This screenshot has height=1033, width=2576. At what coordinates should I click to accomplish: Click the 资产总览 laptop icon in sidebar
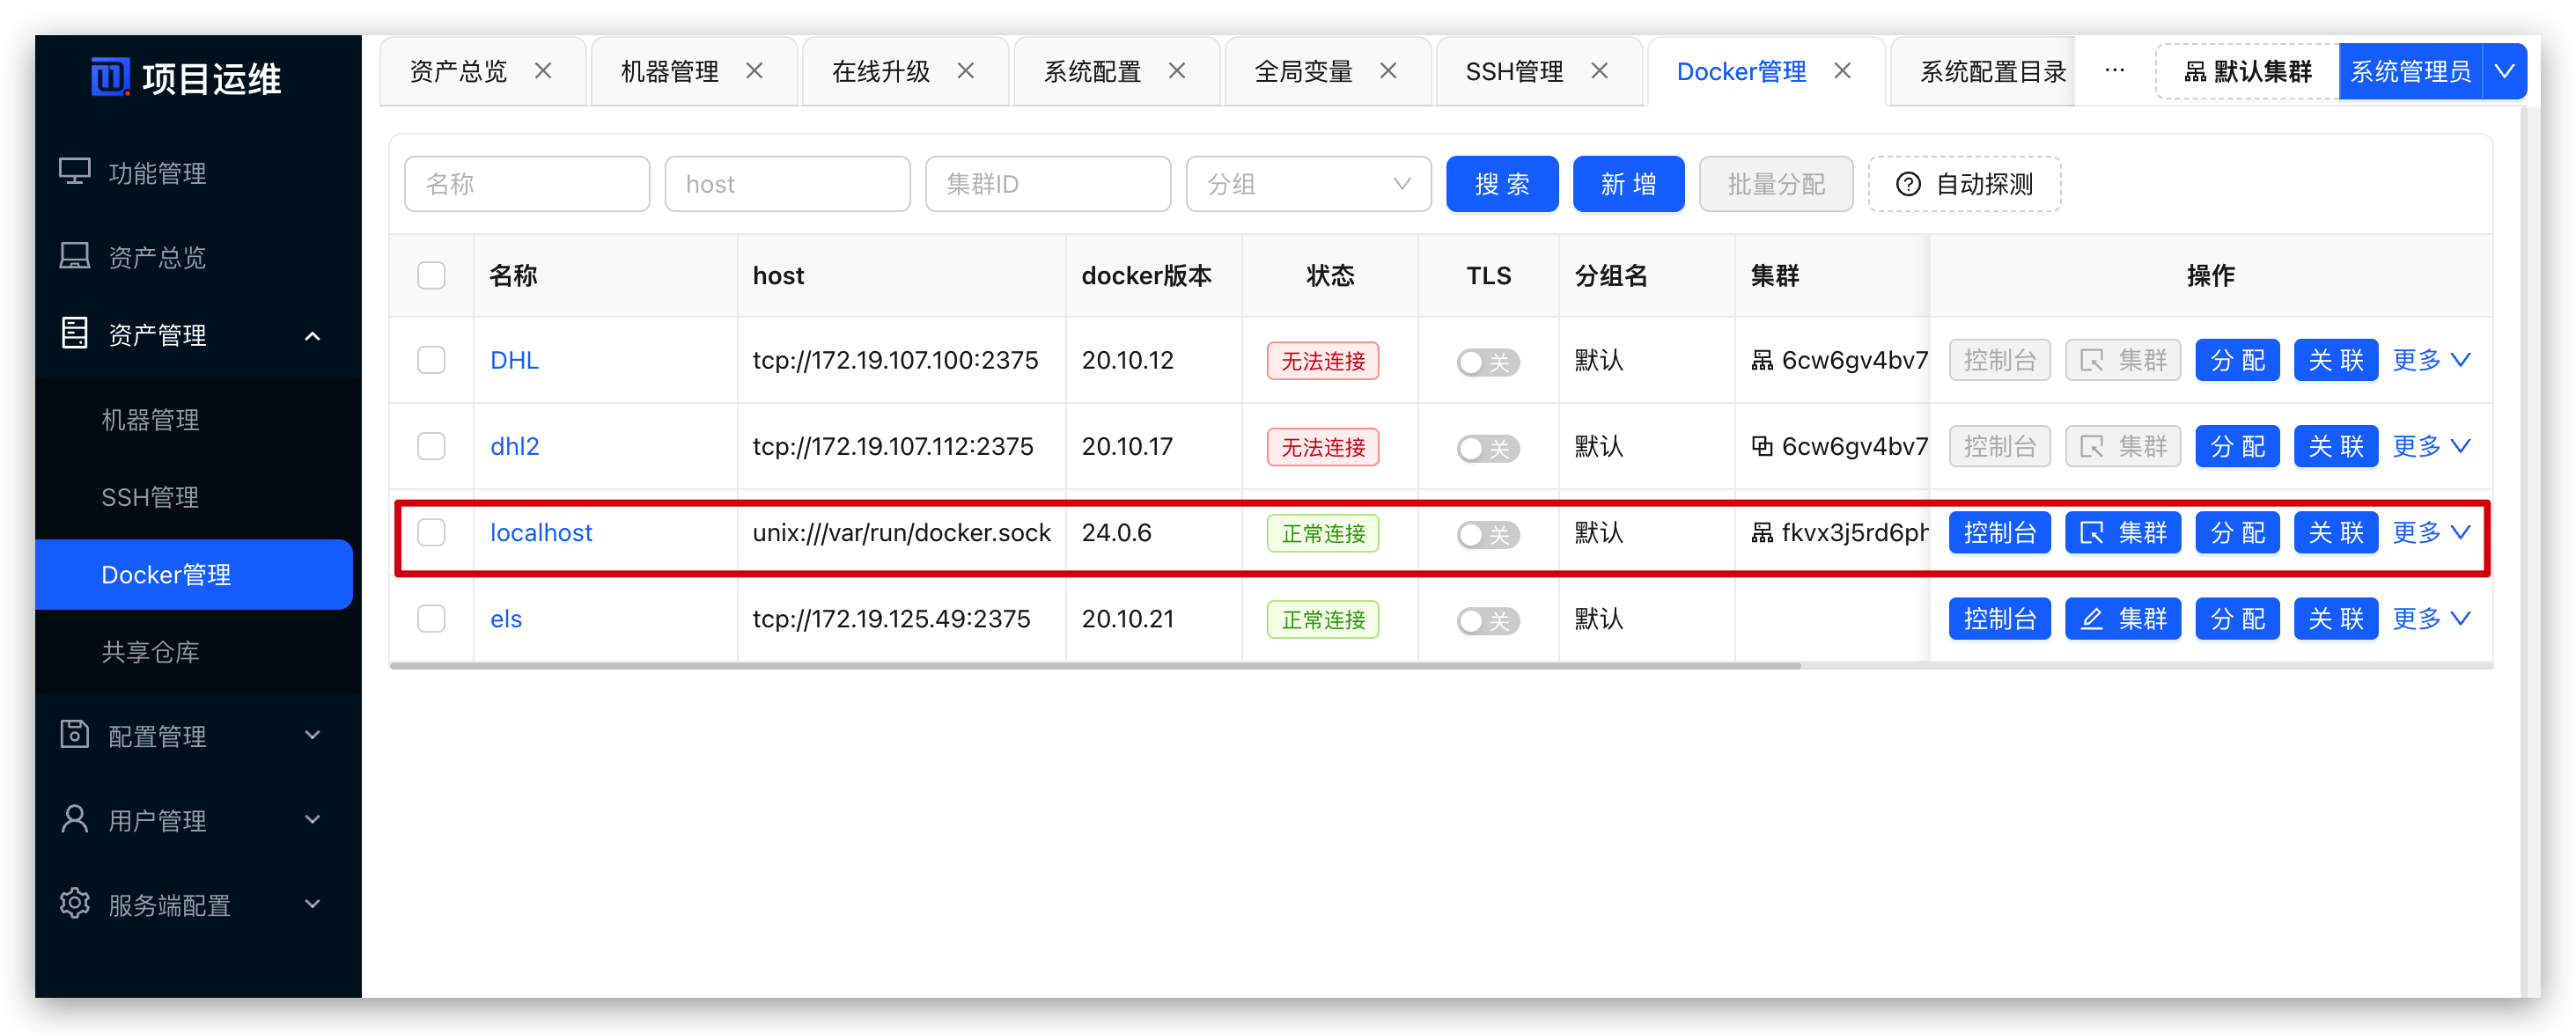point(74,257)
